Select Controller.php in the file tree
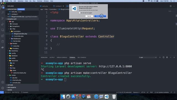 (x=19, y=36)
